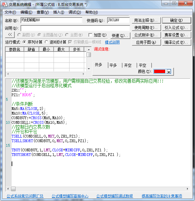Click the red 颜色 swatch

[159, 71]
